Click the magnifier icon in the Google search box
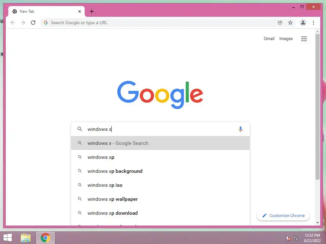Screen dimensions: 326x244 (x=80, y=129)
